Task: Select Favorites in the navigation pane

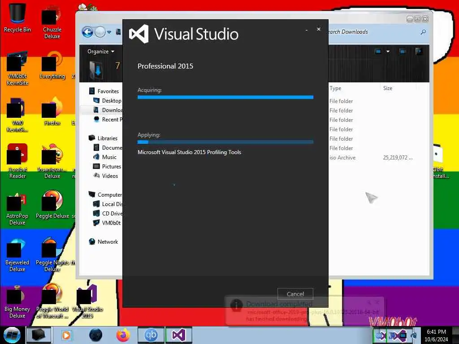Action: coord(104,91)
